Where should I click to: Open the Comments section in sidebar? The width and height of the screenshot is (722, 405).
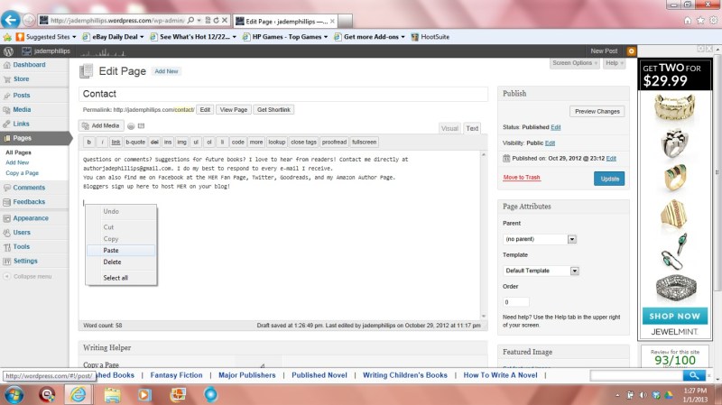(29, 188)
